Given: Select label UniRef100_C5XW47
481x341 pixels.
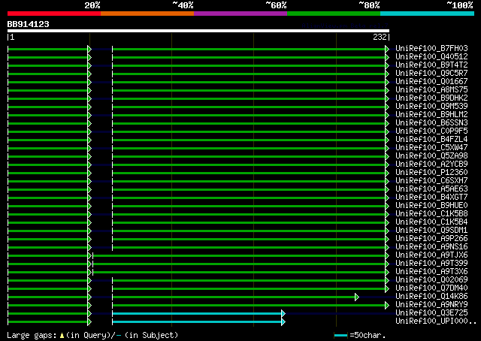Looking at the screenshot, I should pos(431,147).
